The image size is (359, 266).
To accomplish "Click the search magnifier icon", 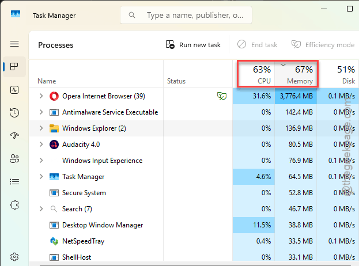I will 132,15.
